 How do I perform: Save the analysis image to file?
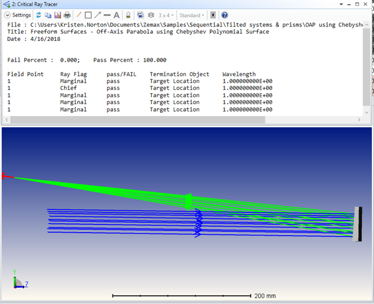click(58, 15)
